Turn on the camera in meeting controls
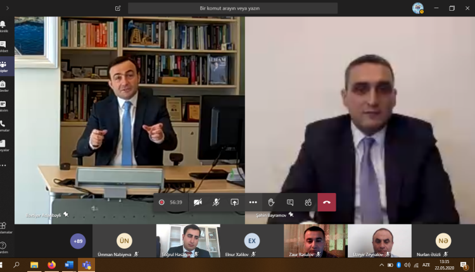This screenshot has height=272, width=475. (198, 202)
